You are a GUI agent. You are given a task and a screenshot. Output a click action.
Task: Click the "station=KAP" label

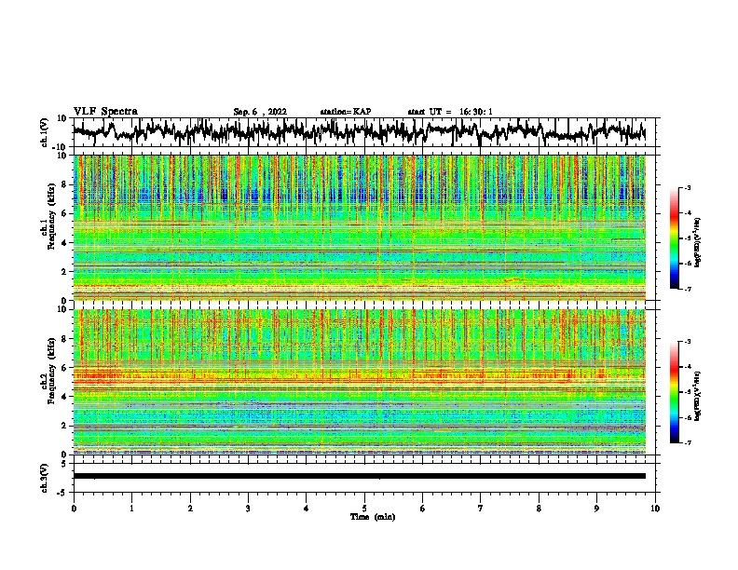coord(346,112)
